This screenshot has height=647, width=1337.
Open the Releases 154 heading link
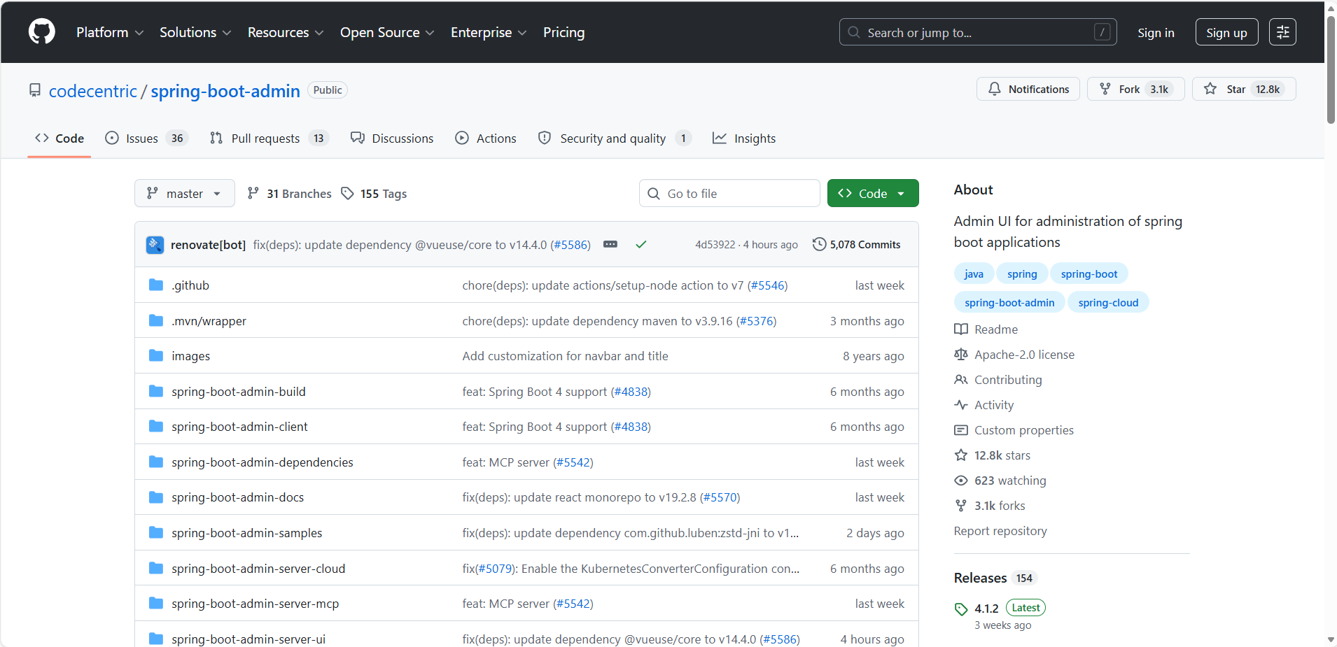tap(994, 578)
